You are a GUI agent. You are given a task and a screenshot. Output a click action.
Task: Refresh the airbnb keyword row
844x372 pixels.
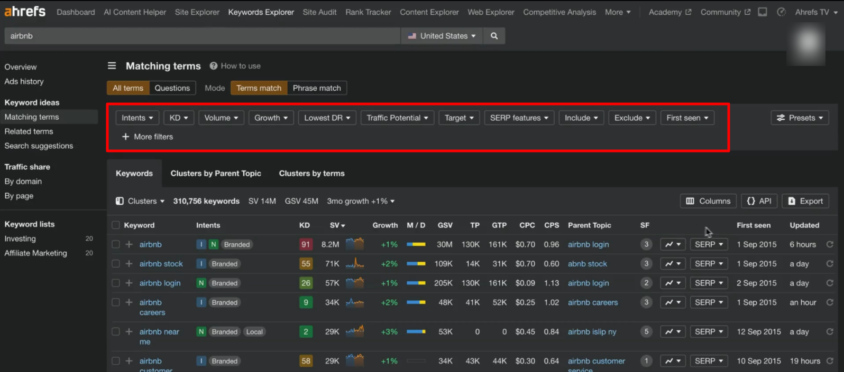(830, 244)
